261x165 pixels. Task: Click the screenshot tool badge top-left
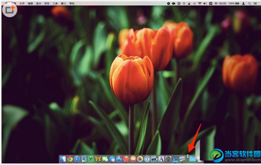tap(9, 9)
